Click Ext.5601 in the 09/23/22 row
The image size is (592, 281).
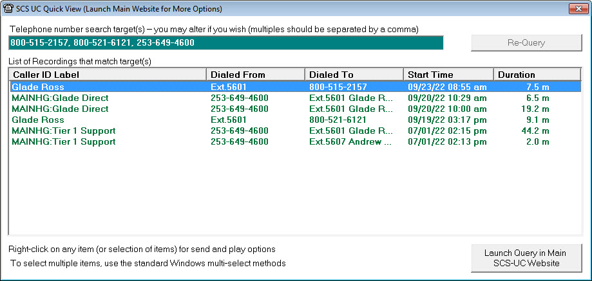point(229,87)
